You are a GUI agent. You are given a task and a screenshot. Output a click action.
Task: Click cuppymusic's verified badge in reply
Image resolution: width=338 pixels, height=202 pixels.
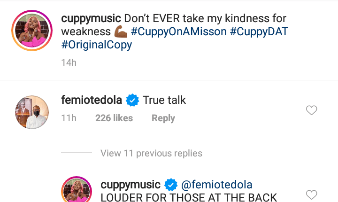coord(170,185)
